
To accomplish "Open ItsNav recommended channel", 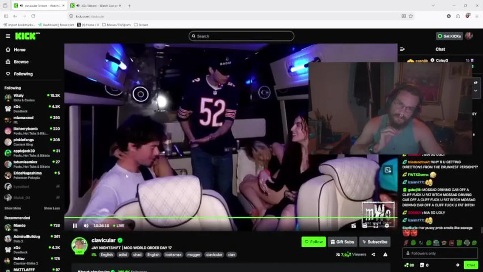I will pyautogui.click(x=32, y=260).
